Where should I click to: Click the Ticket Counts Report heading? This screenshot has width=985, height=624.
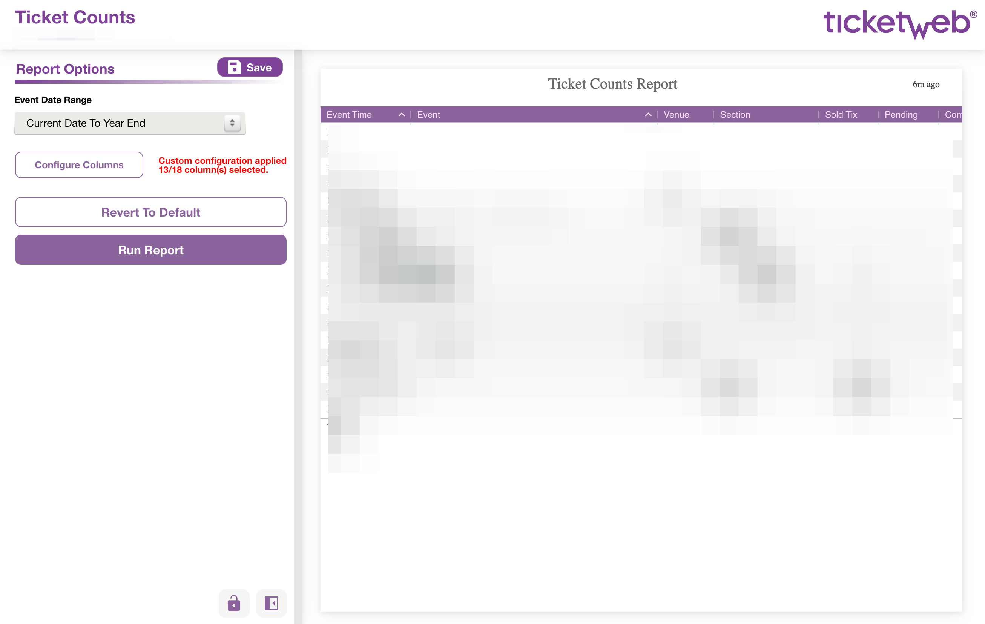[612, 84]
